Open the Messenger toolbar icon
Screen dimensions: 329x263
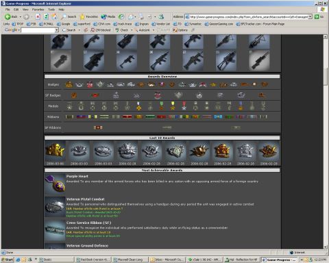(x=161, y=16)
